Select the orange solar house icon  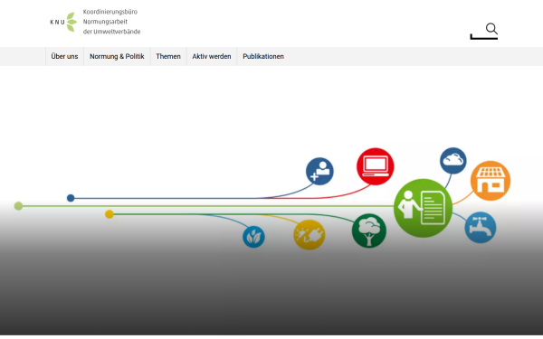click(490, 181)
